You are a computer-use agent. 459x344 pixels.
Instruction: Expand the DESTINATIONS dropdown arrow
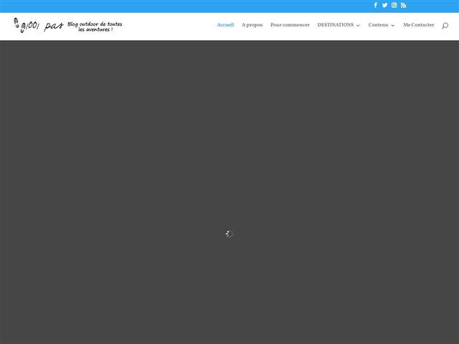tap(358, 26)
